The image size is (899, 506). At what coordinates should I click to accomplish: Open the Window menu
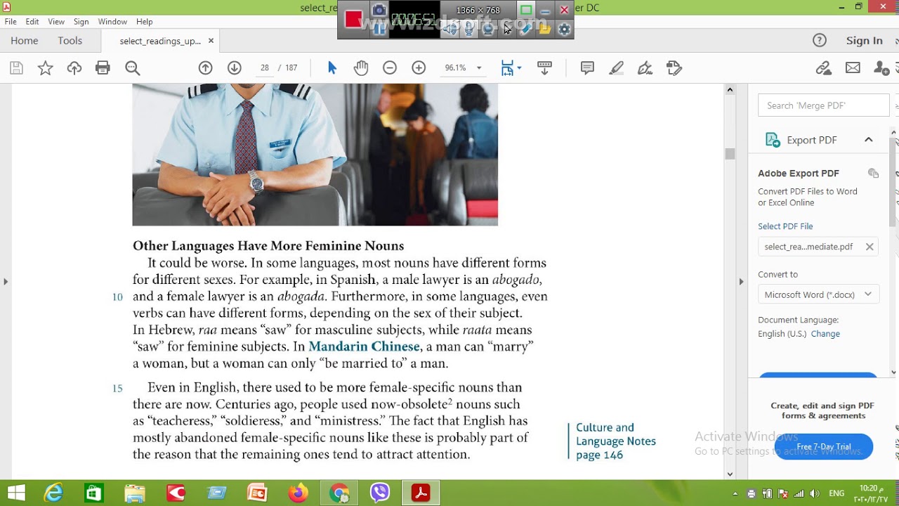coord(112,22)
